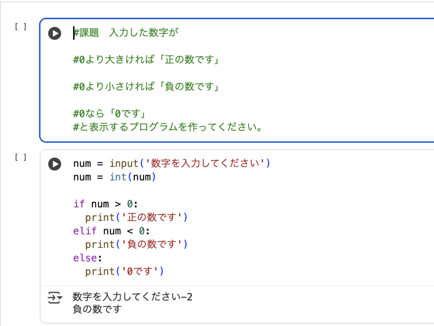Click the execution count brackets of the second cell

[x=20, y=157]
